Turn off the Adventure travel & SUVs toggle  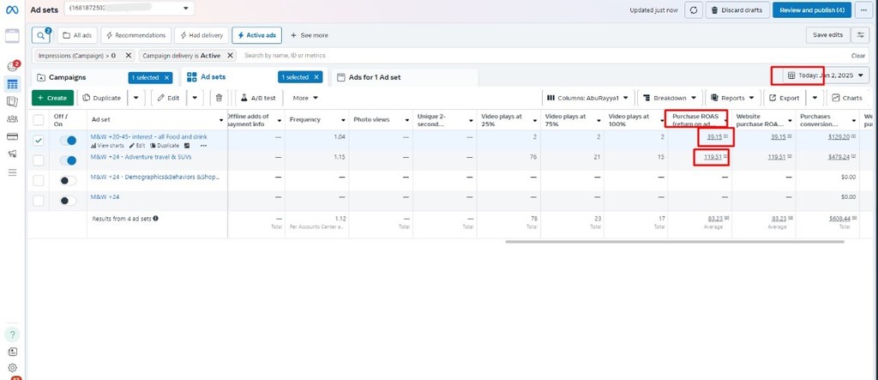pos(69,161)
